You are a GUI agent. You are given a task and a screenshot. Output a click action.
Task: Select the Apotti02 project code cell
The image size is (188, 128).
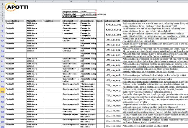coord(88,11)
